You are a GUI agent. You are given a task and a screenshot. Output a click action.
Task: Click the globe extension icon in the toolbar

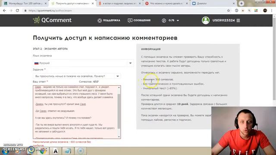point(236,10)
